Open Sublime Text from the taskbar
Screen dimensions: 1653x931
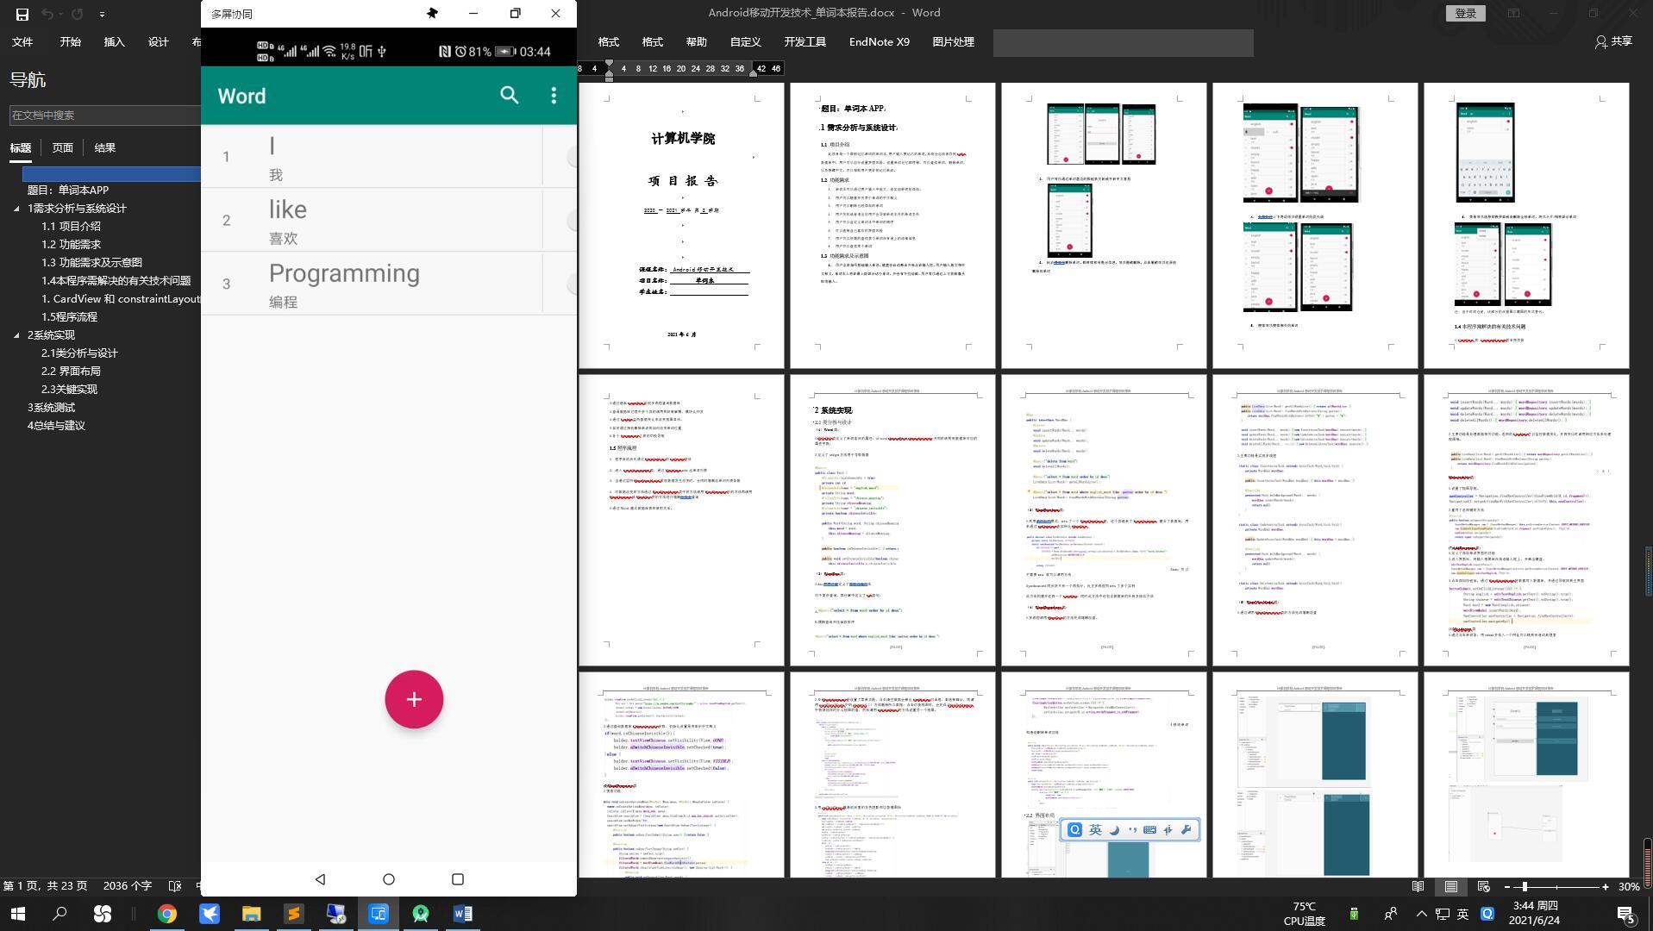pos(293,914)
